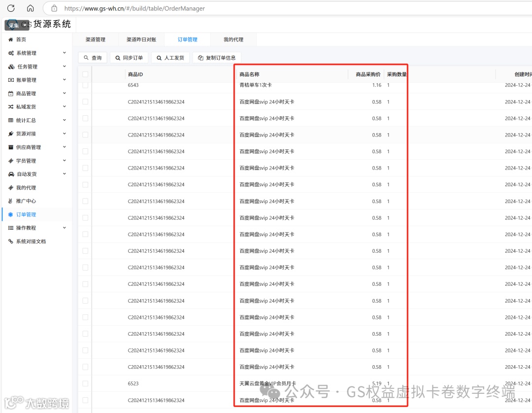Expand the 操作教程 menu arrow
Image resolution: width=532 pixels, height=413 pixels.
tap(64, 227)
